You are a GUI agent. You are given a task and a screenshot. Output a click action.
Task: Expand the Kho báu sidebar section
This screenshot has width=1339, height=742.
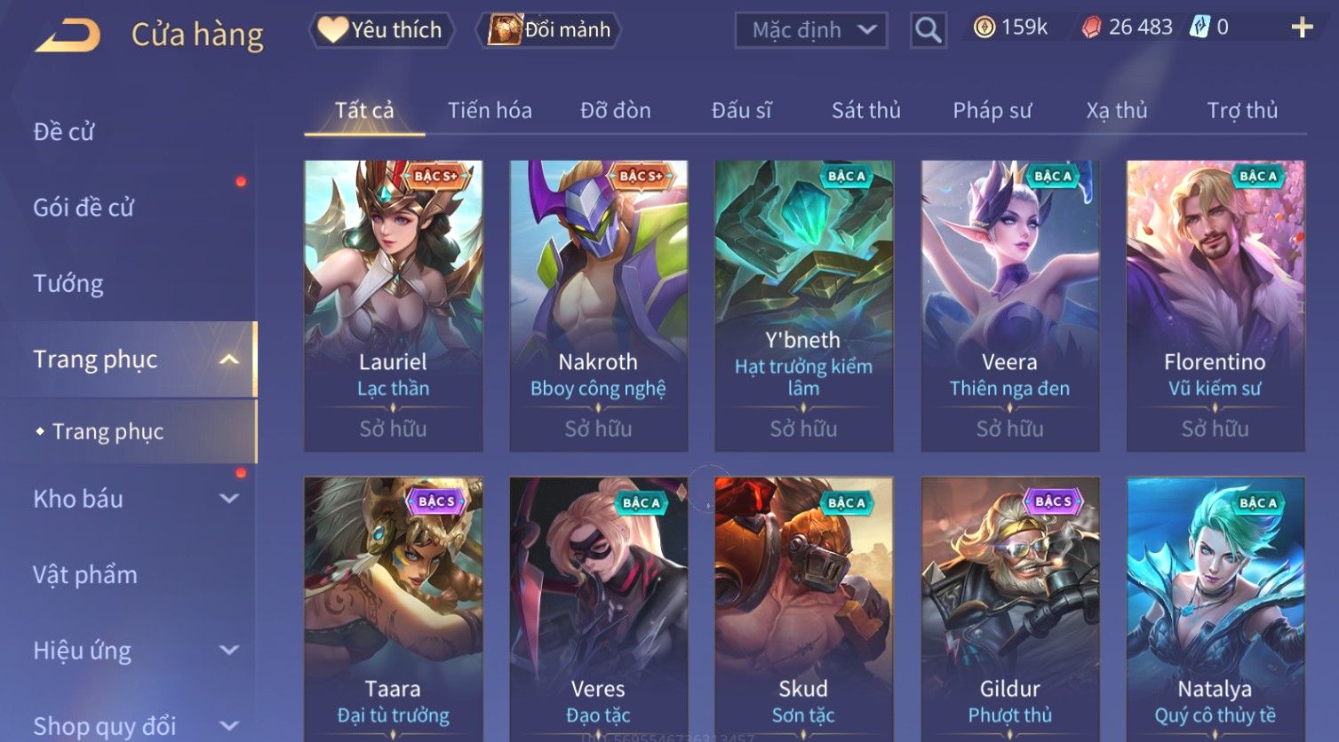229,499
